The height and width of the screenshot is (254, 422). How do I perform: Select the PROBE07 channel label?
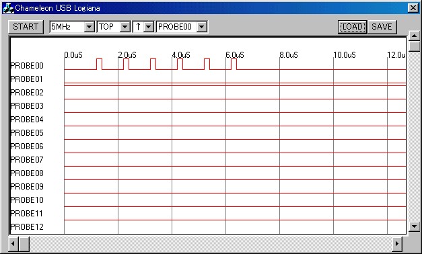[x=27, y=160]
